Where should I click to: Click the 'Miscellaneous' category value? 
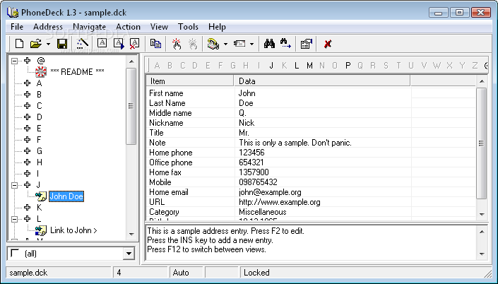262,212
